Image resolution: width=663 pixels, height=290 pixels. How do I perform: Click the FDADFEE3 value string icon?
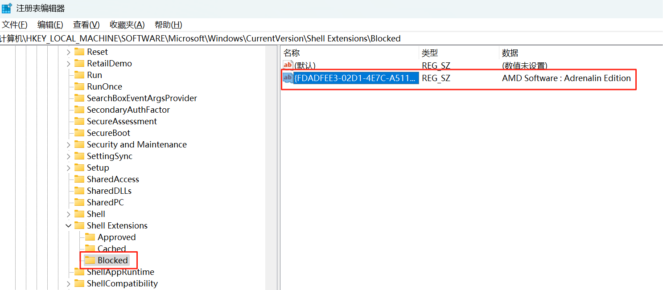(288, 78)
